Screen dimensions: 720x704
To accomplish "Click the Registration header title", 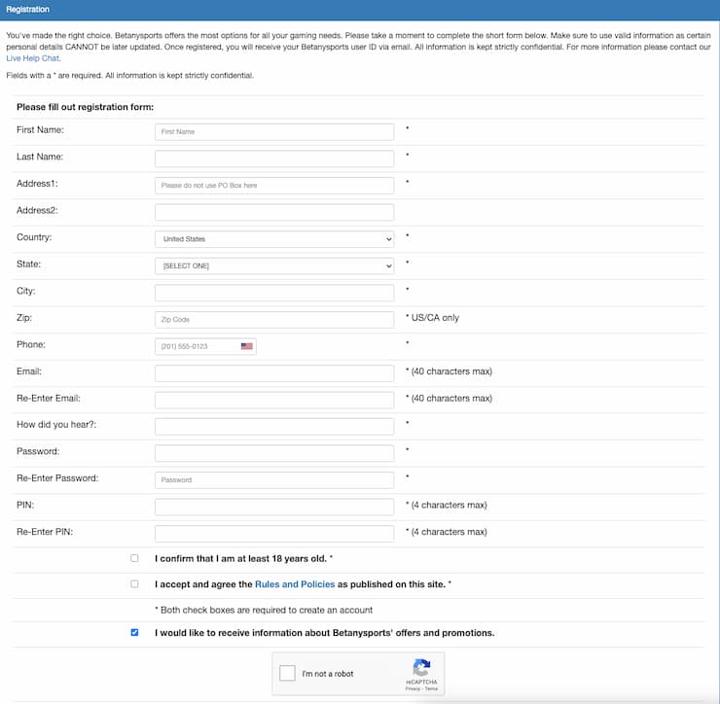I will pos(27,9).
